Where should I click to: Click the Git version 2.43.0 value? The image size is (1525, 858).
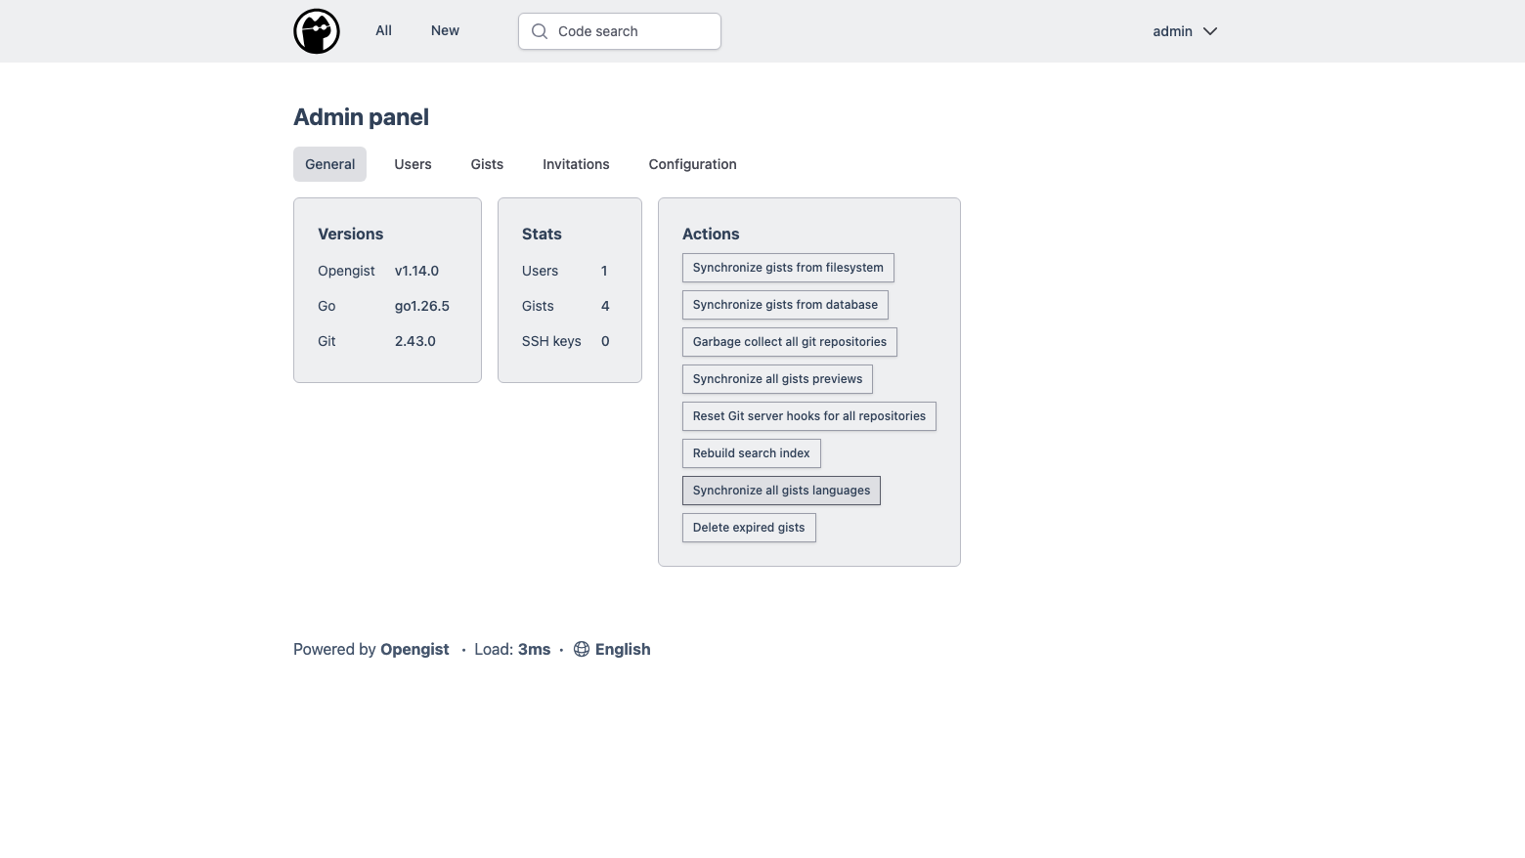click(415, 341)
